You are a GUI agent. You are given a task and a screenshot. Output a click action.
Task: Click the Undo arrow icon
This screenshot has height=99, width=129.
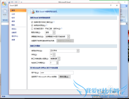click(12, 2)
